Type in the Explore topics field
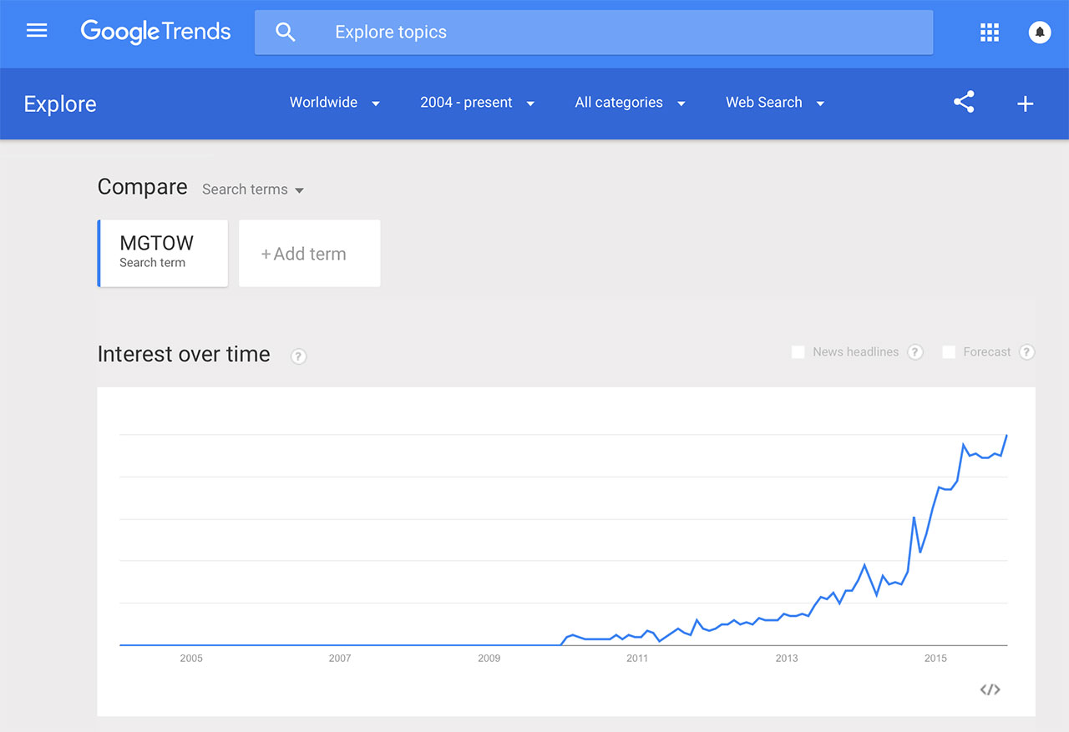The image size is (1069, 732). point(626,33)
